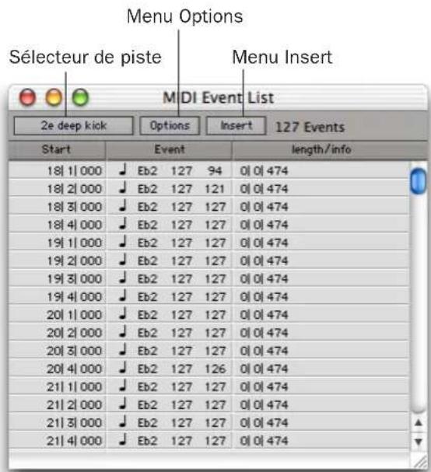
Task: Select note icon in row 20|2|000
Action: pyautogui.click(x=122, y=332)
